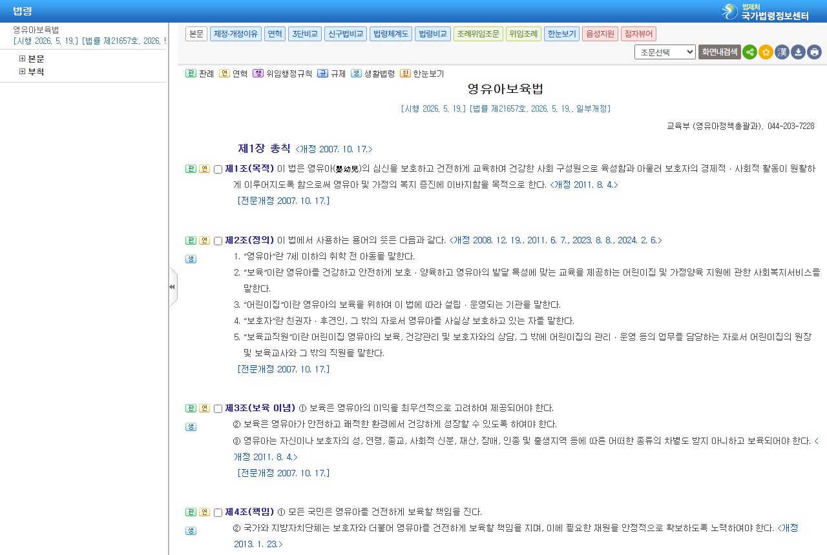The image size is (827, 555).
Task: Open the 제정·개정이유 tab
Action: click(236, 34)
